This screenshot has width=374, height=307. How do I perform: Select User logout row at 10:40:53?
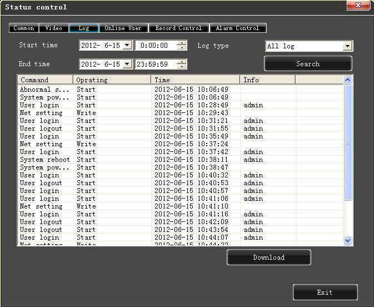(180, 183)
